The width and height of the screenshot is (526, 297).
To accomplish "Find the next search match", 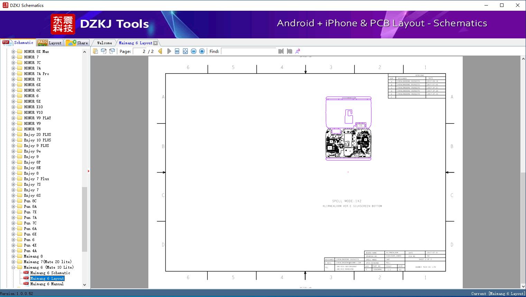I will [x=289, y=51].
